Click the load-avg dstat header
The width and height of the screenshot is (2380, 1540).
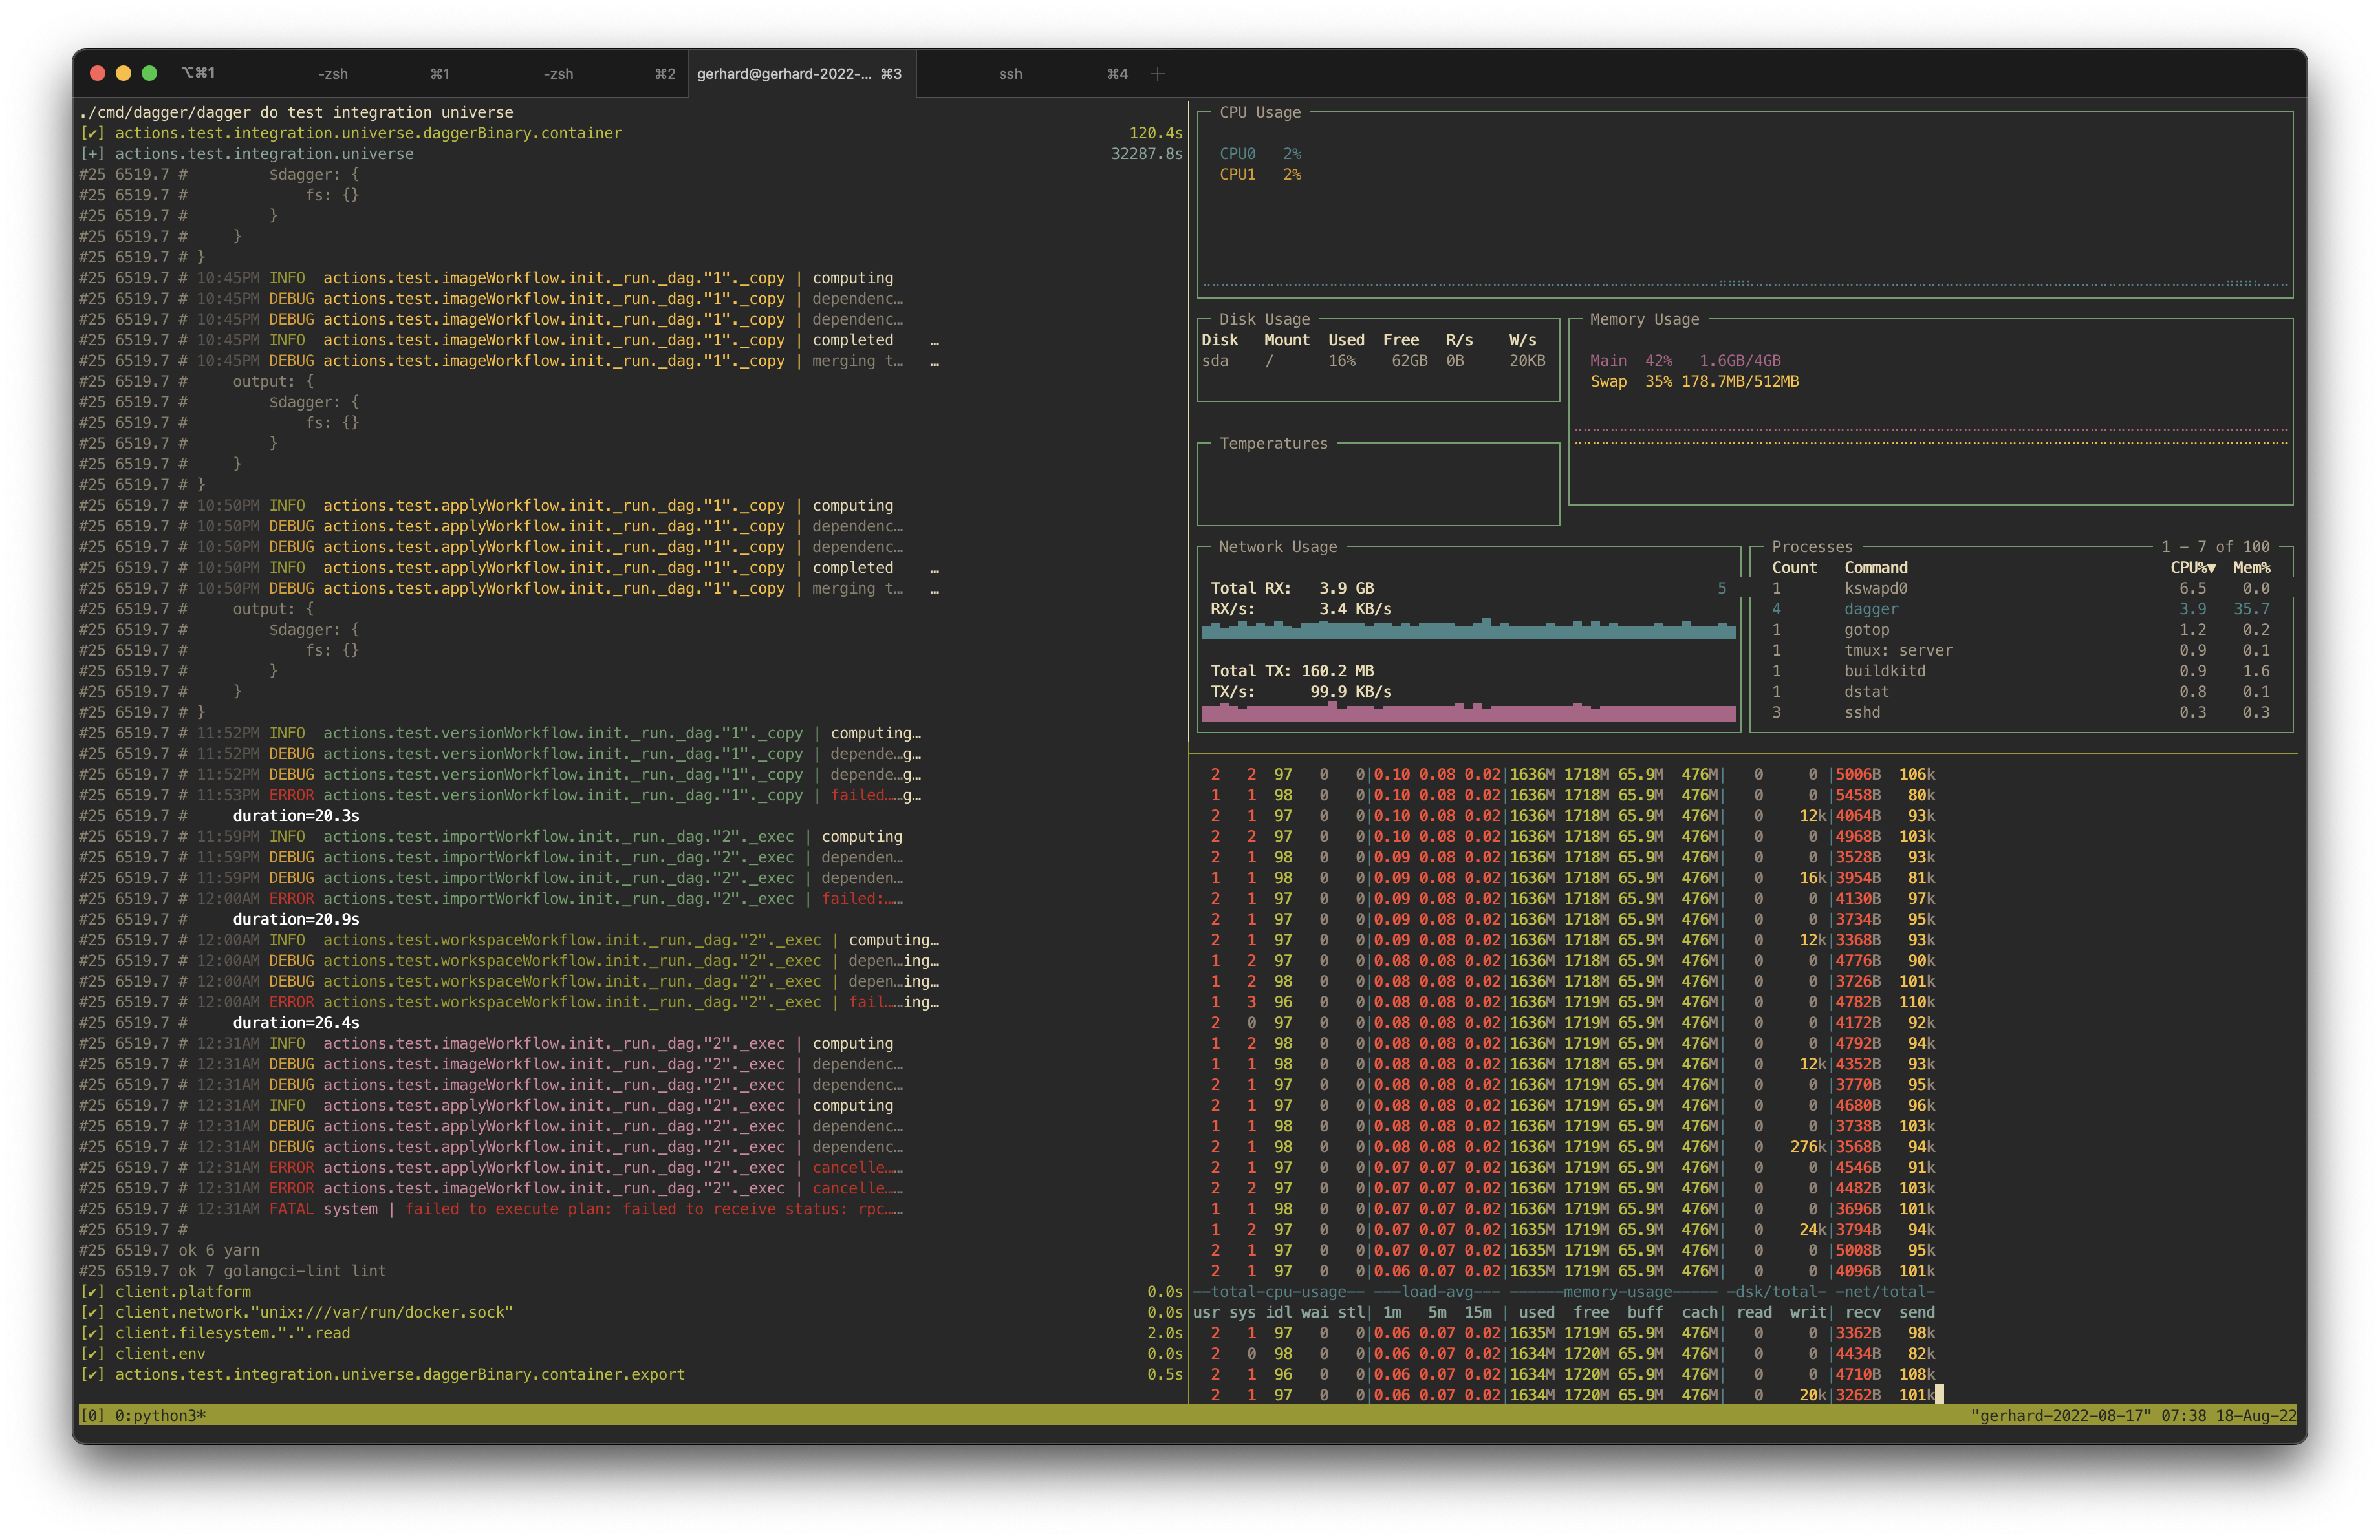(x=1436, y=1292)
